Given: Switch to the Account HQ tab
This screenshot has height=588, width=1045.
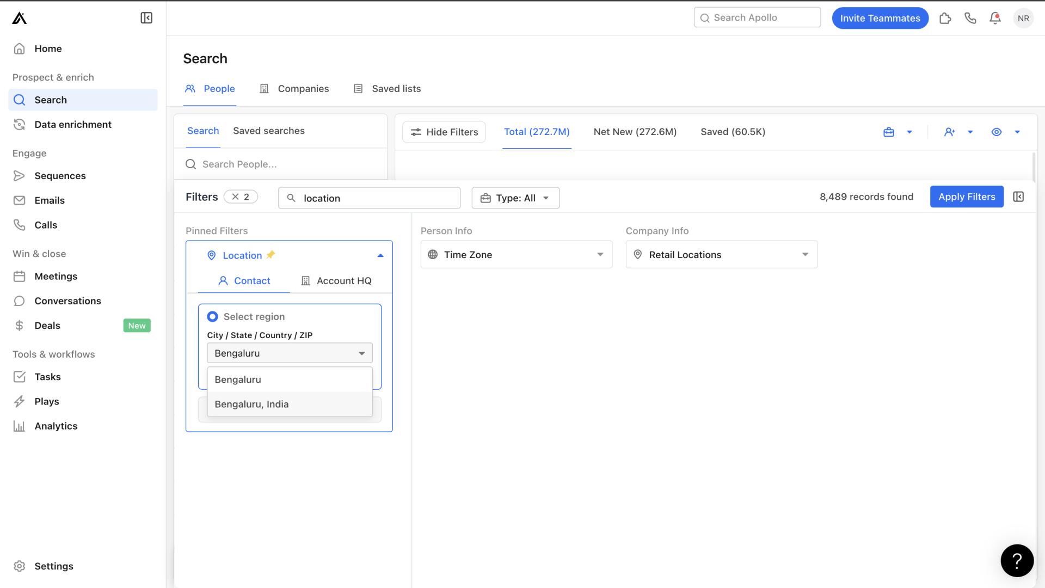Looking at the screenshot, I should pos(343,281).
